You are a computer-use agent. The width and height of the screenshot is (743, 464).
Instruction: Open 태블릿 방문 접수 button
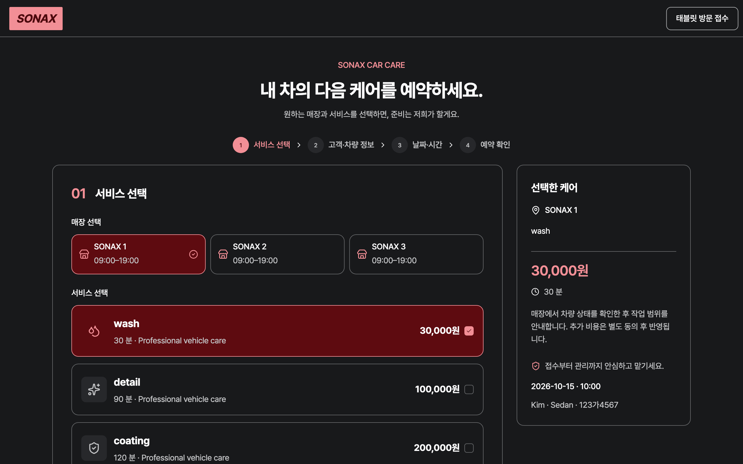(x=702, y=18)
